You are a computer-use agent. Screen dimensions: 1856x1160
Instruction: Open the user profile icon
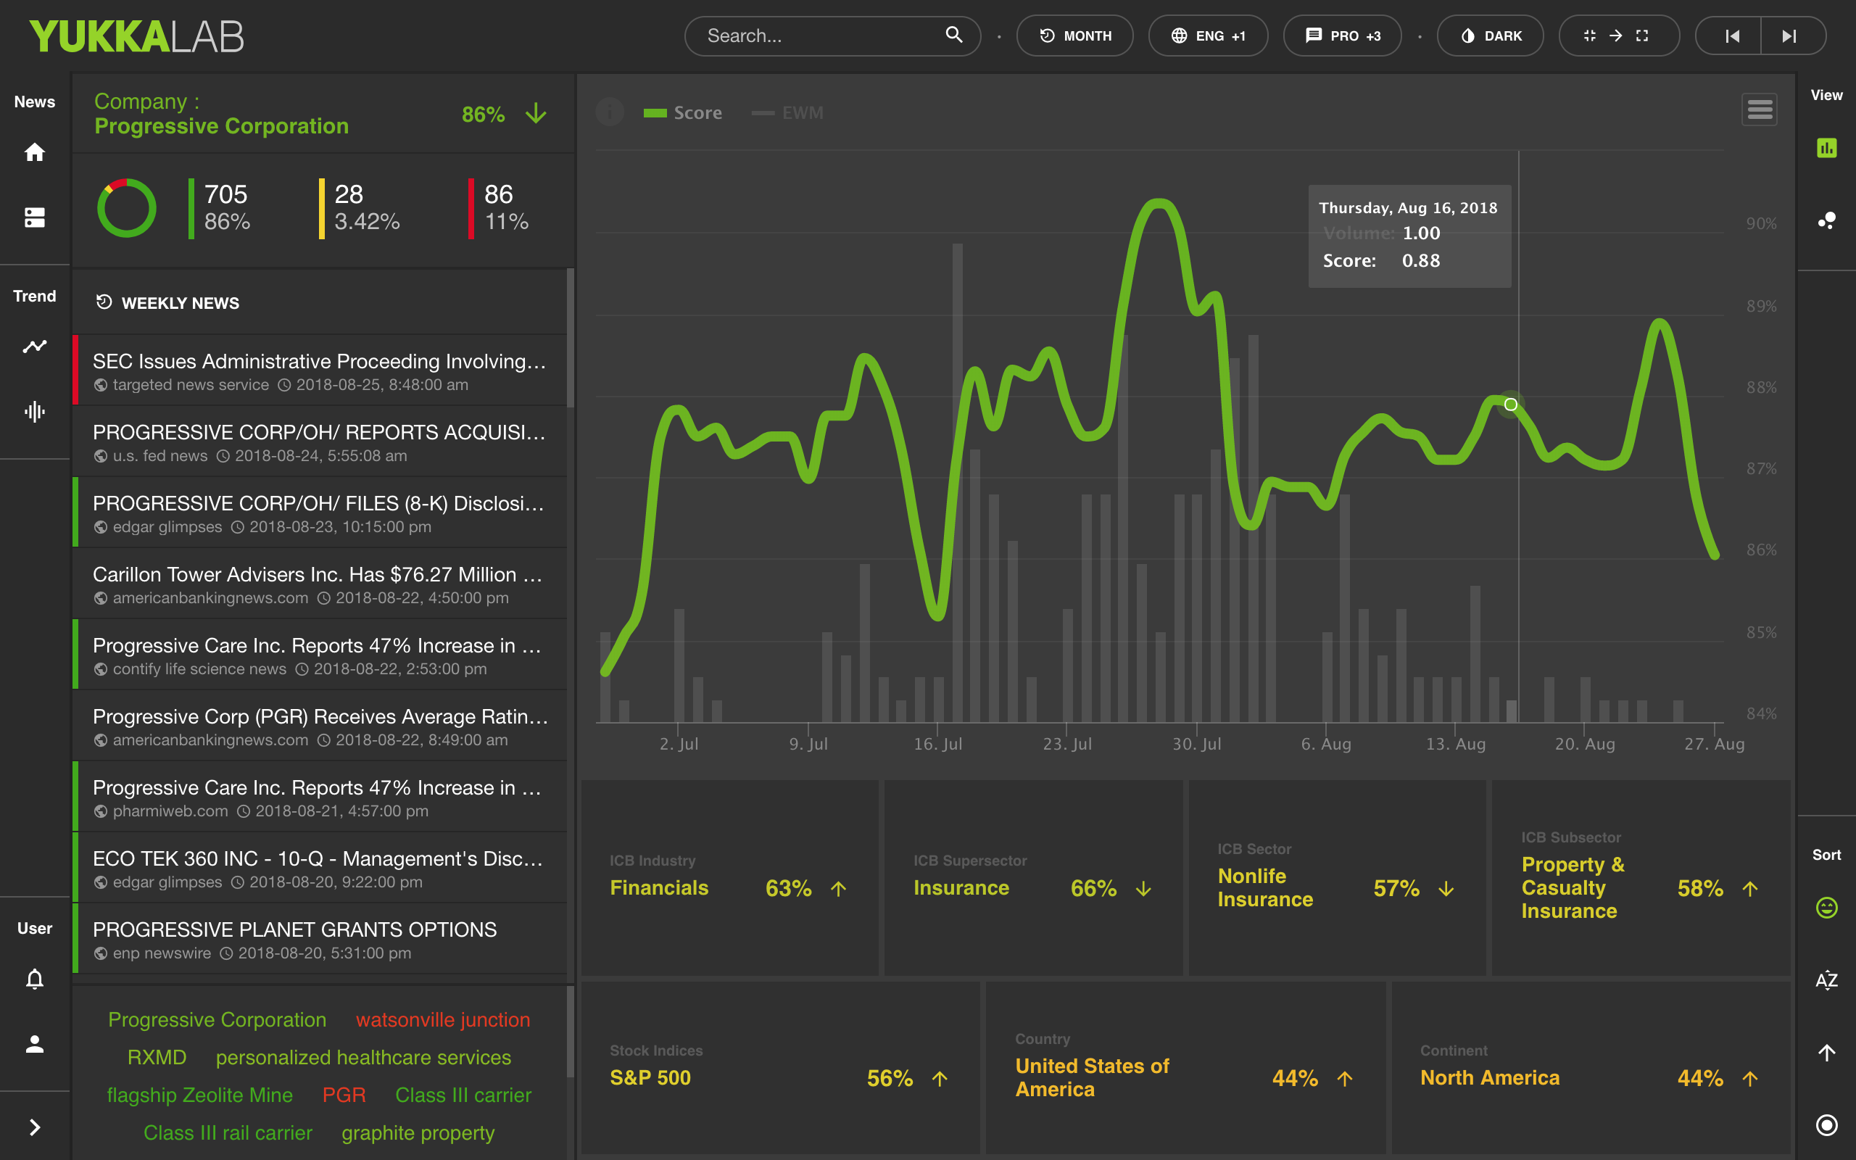35,1044
